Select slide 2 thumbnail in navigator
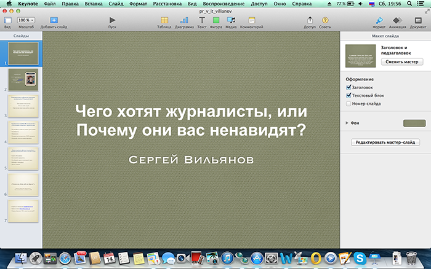 (x=23, y=80)
